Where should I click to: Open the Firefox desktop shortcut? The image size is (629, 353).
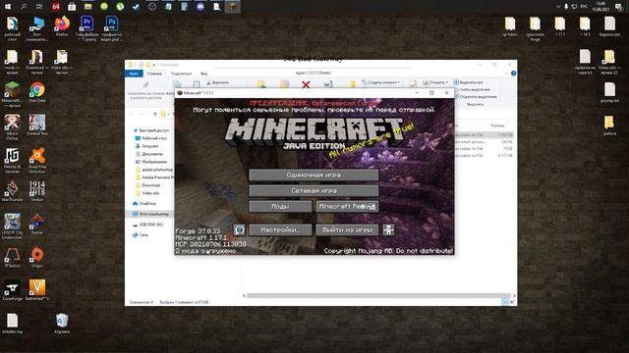click(62, 26)
